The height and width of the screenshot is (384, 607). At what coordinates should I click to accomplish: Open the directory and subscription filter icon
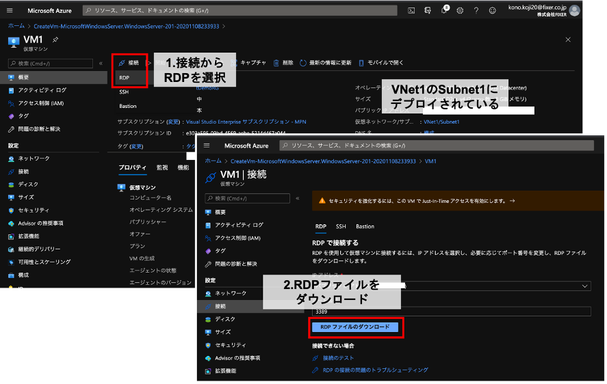tap(428, 11)
